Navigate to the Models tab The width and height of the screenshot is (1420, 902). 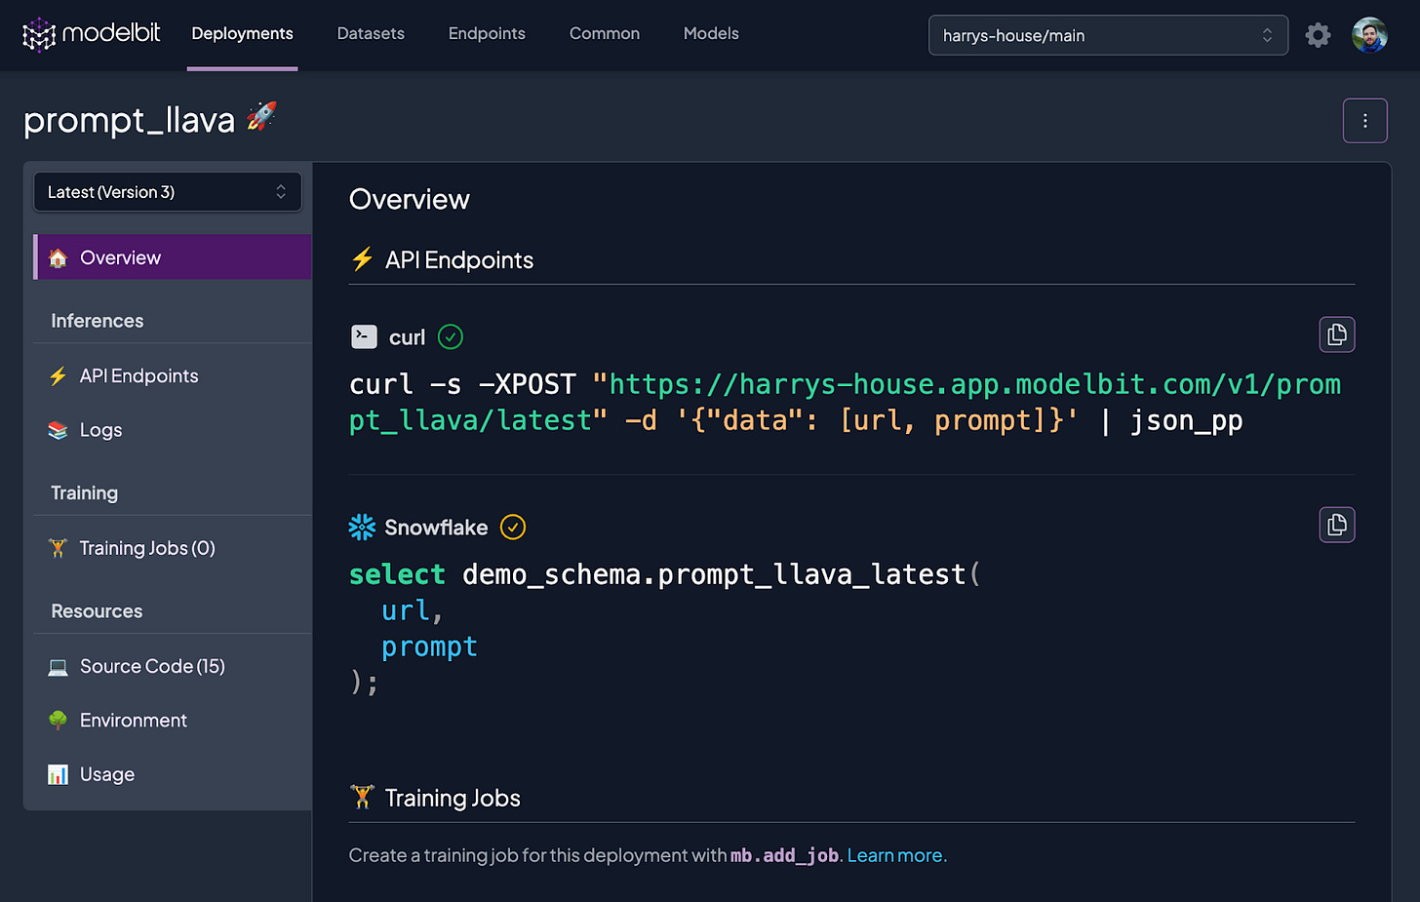(x=711, y=34)
